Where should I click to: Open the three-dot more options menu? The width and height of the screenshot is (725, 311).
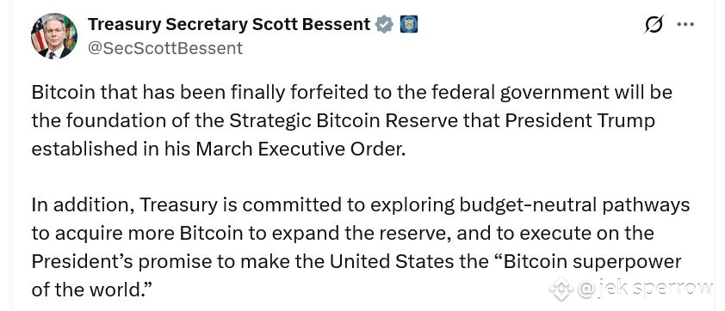coord(685,24)
